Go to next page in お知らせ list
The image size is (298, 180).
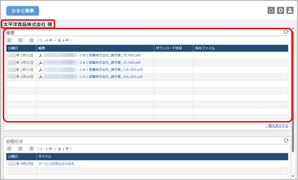[x=32, y=149]
